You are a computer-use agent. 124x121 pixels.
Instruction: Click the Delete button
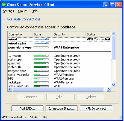click(91, 97)
